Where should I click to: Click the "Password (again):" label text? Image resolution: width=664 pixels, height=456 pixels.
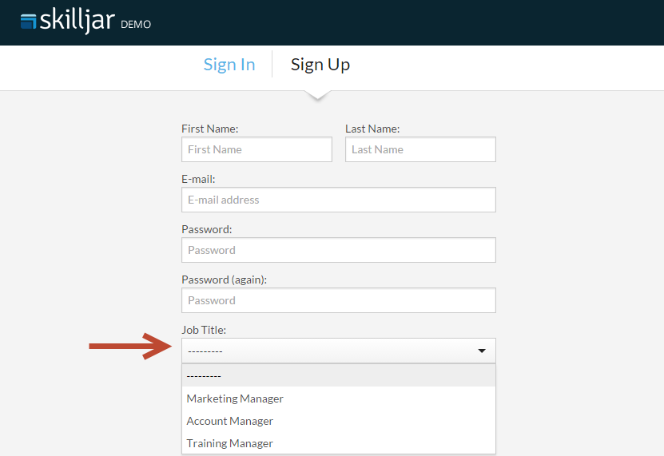(x=225, y=280)
